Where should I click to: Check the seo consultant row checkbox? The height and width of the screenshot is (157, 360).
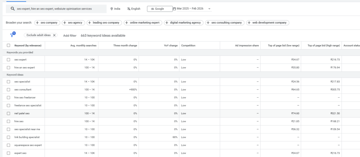point(8,90)
